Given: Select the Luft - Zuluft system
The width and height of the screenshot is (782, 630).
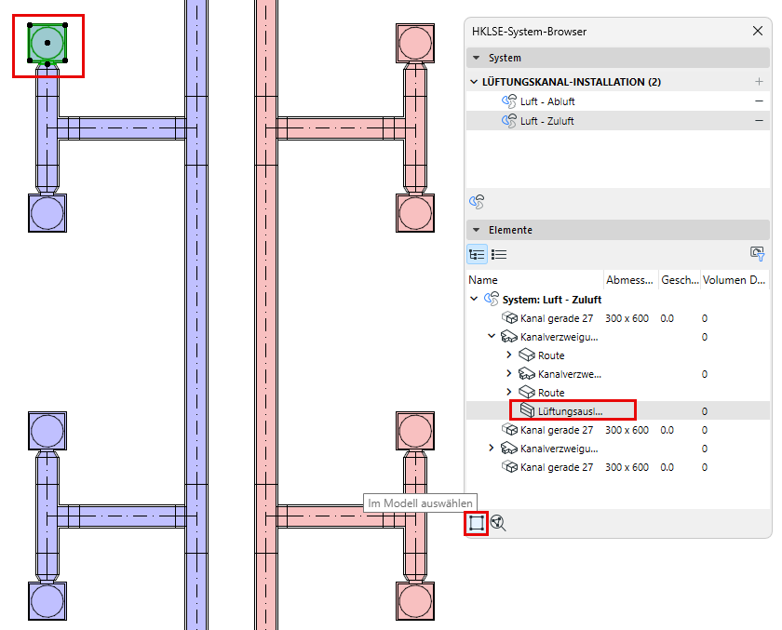Looking at the screenshot, I should (618, 121).
